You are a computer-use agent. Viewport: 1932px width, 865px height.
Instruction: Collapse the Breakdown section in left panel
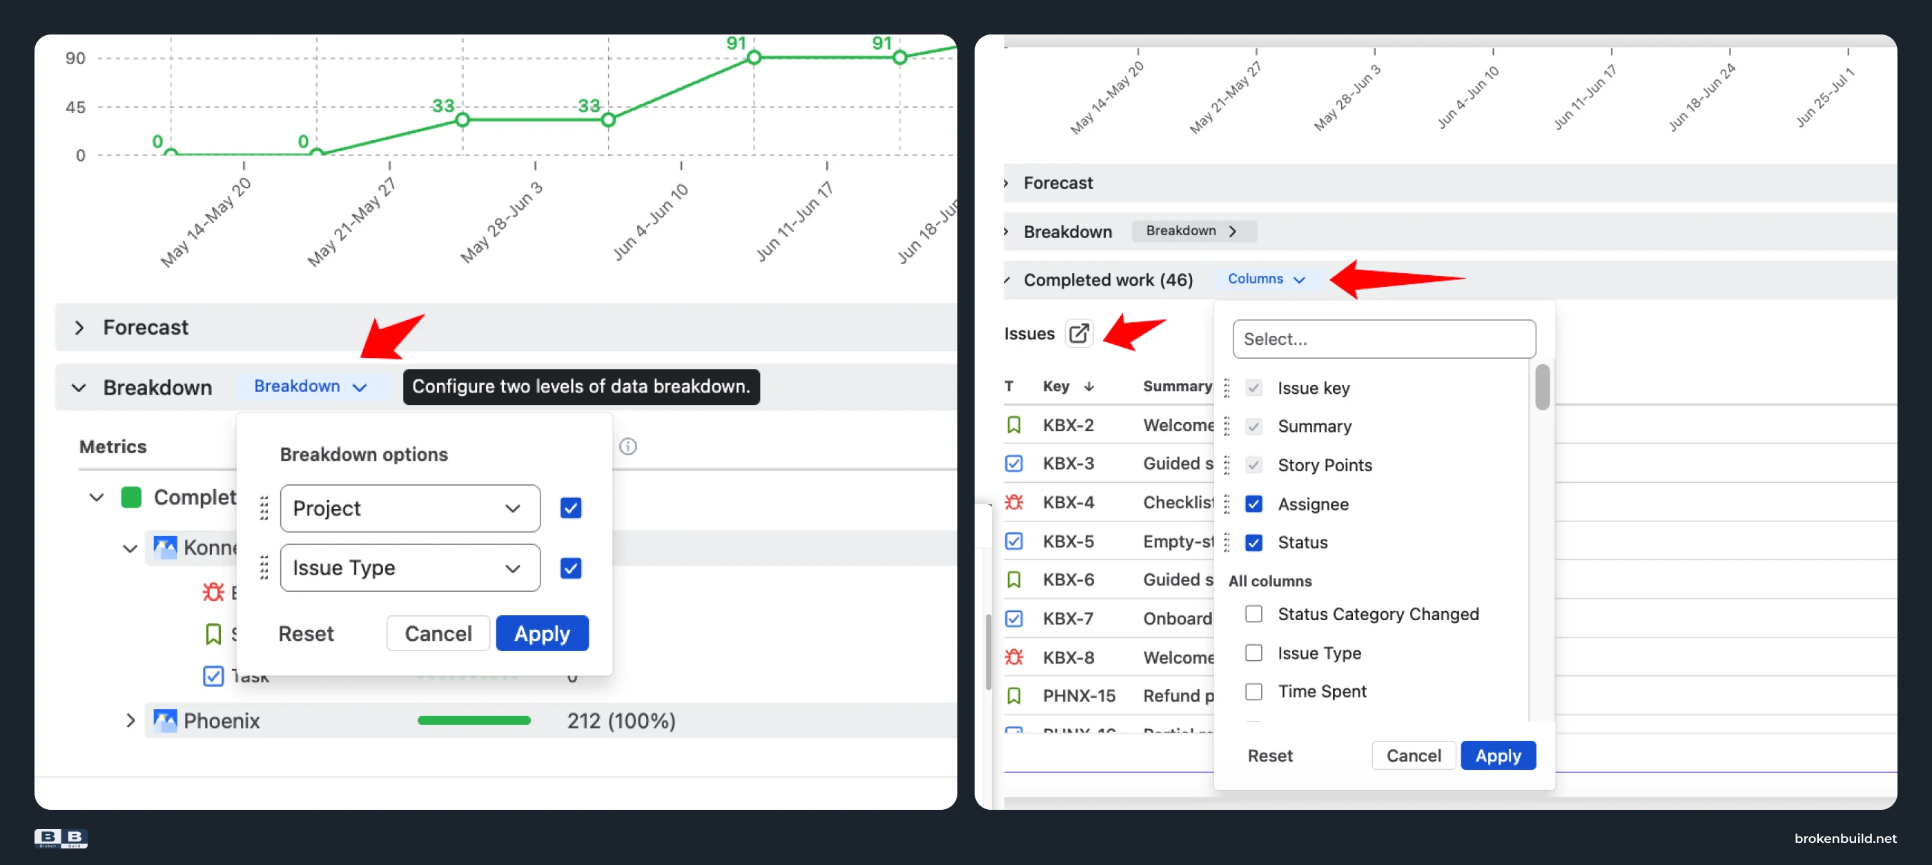(79, 388)
